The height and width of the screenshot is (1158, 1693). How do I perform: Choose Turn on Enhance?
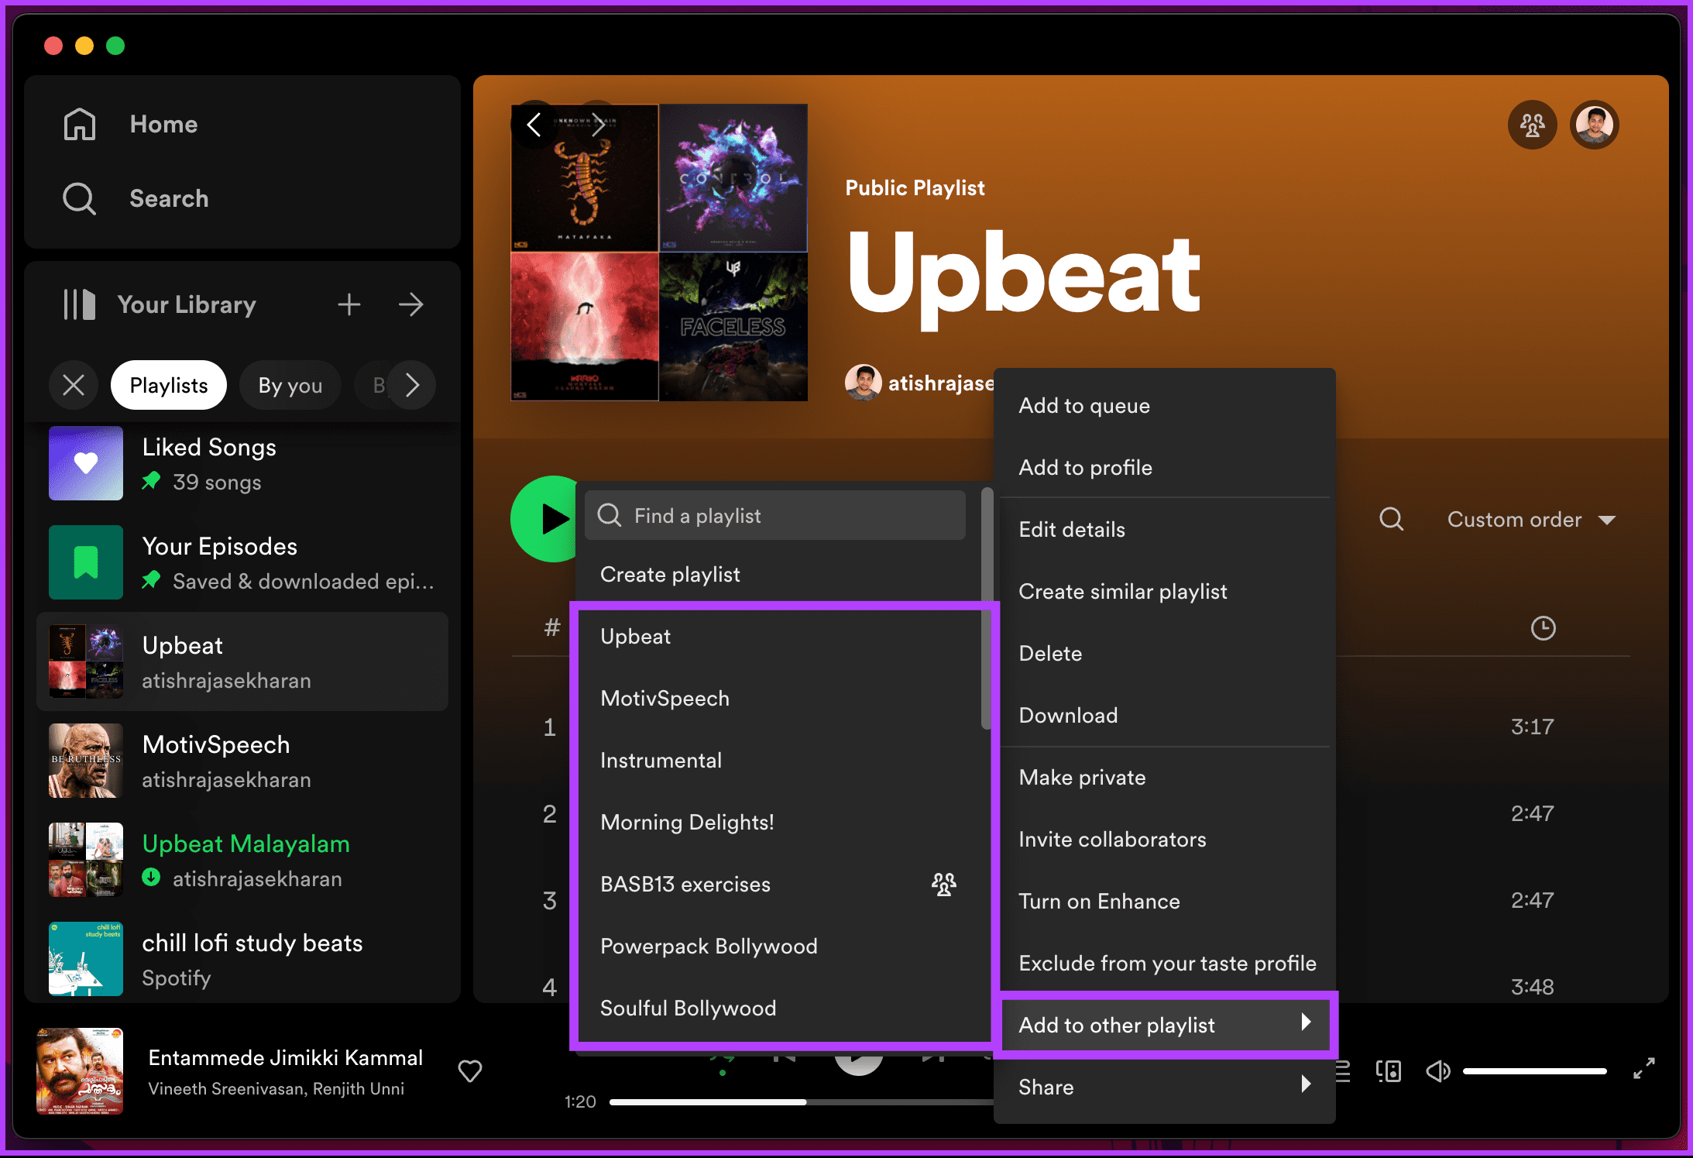1165,902
